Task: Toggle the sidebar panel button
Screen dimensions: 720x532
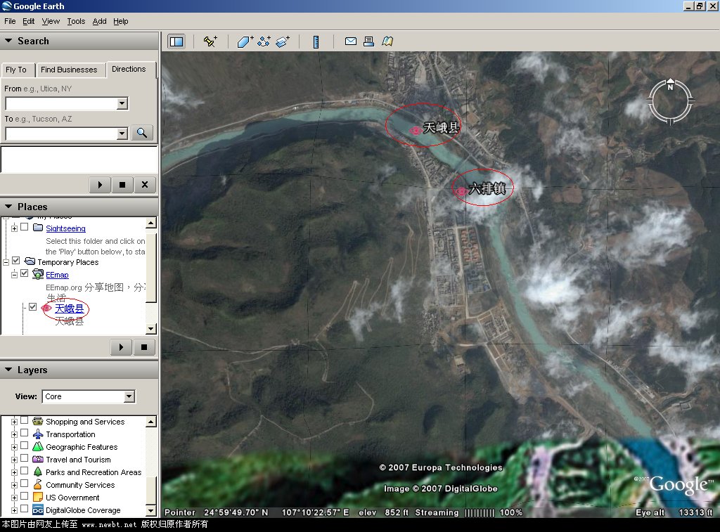Action: [176, 41]
